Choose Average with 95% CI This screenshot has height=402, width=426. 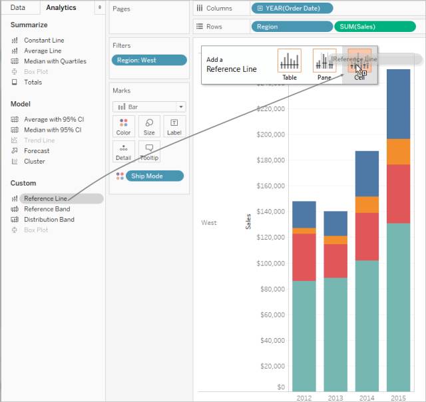tap(54, 119)
